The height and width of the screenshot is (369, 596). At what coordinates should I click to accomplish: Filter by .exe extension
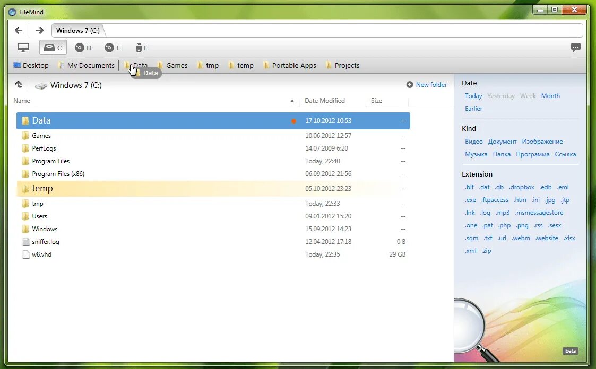pyautogui.click(x=470, y=200)
